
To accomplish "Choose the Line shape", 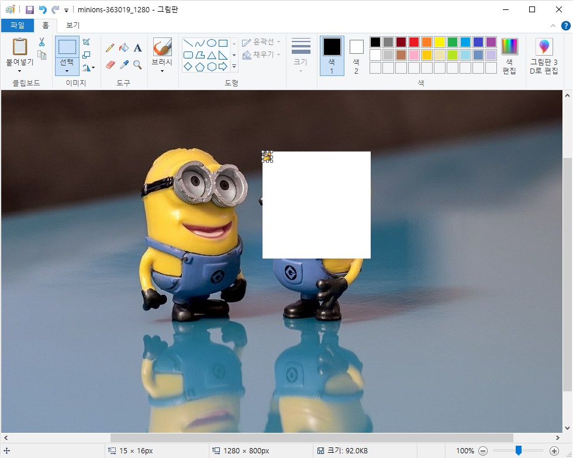I will click(x=188, y=43).
